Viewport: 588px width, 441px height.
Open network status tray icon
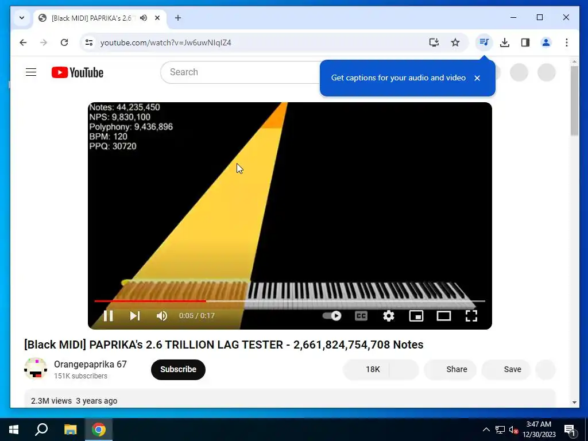coord(500,430)
